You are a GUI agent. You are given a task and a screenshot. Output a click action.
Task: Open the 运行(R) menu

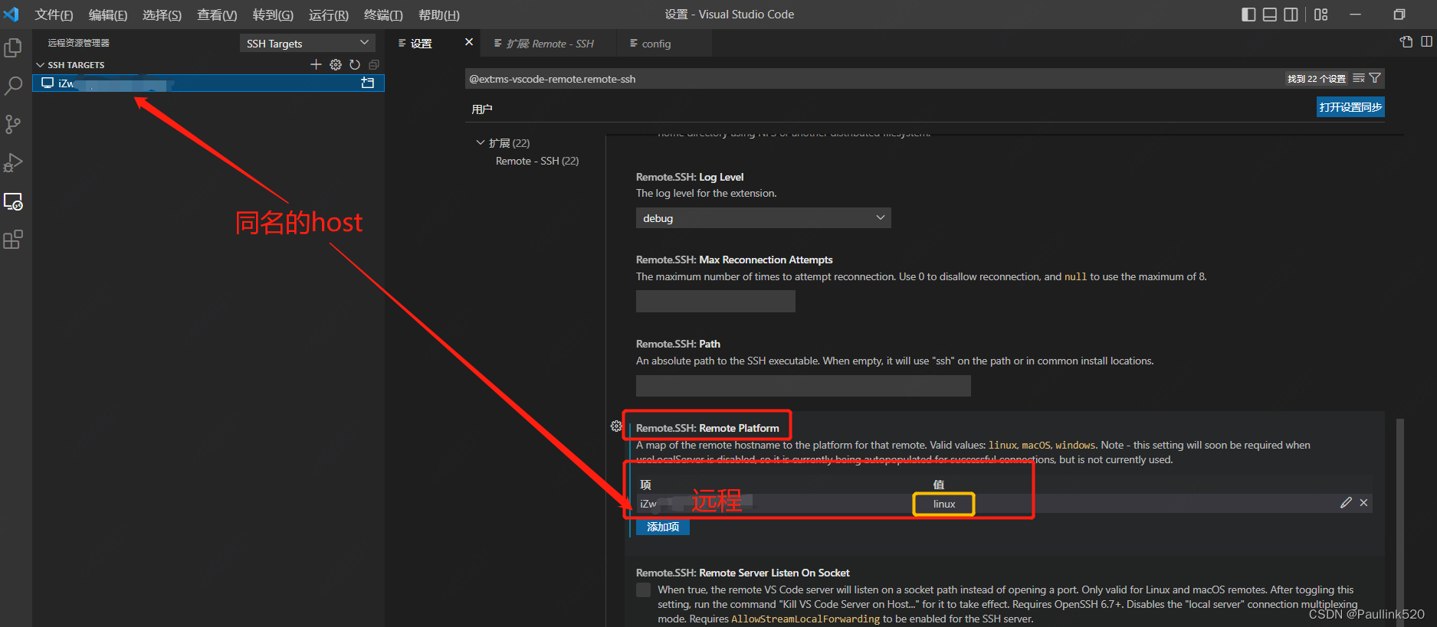329,15
